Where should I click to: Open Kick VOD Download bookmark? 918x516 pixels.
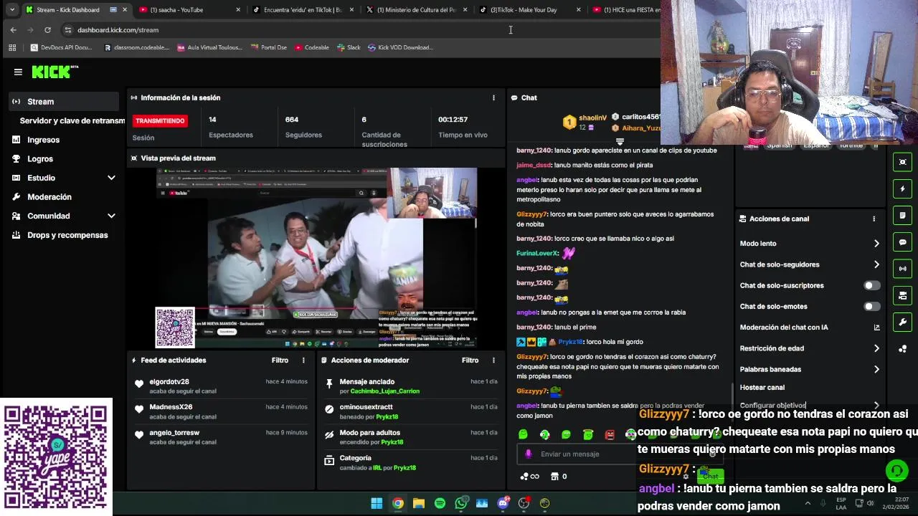click(x=400, y=47)
